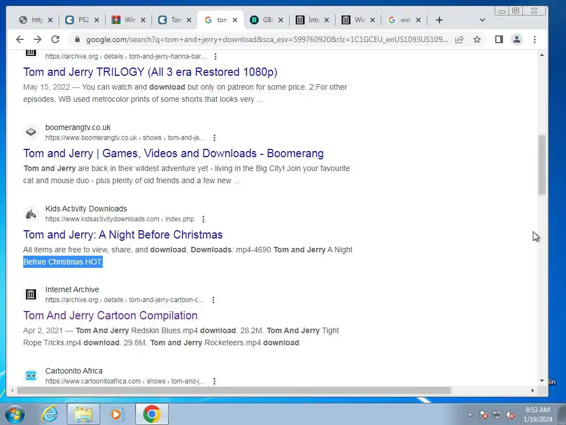Viewport: 566px width, 425px height.
Task: Open 'Tom And Jerry Cartoon Compilation' result
Action: (110, 315)
